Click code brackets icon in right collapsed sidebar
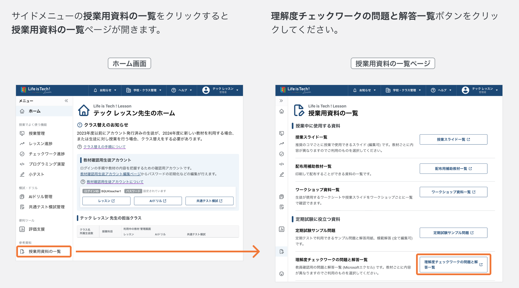Screen dimensions: 519x288 pyautogui.click(x=281, y=164)
